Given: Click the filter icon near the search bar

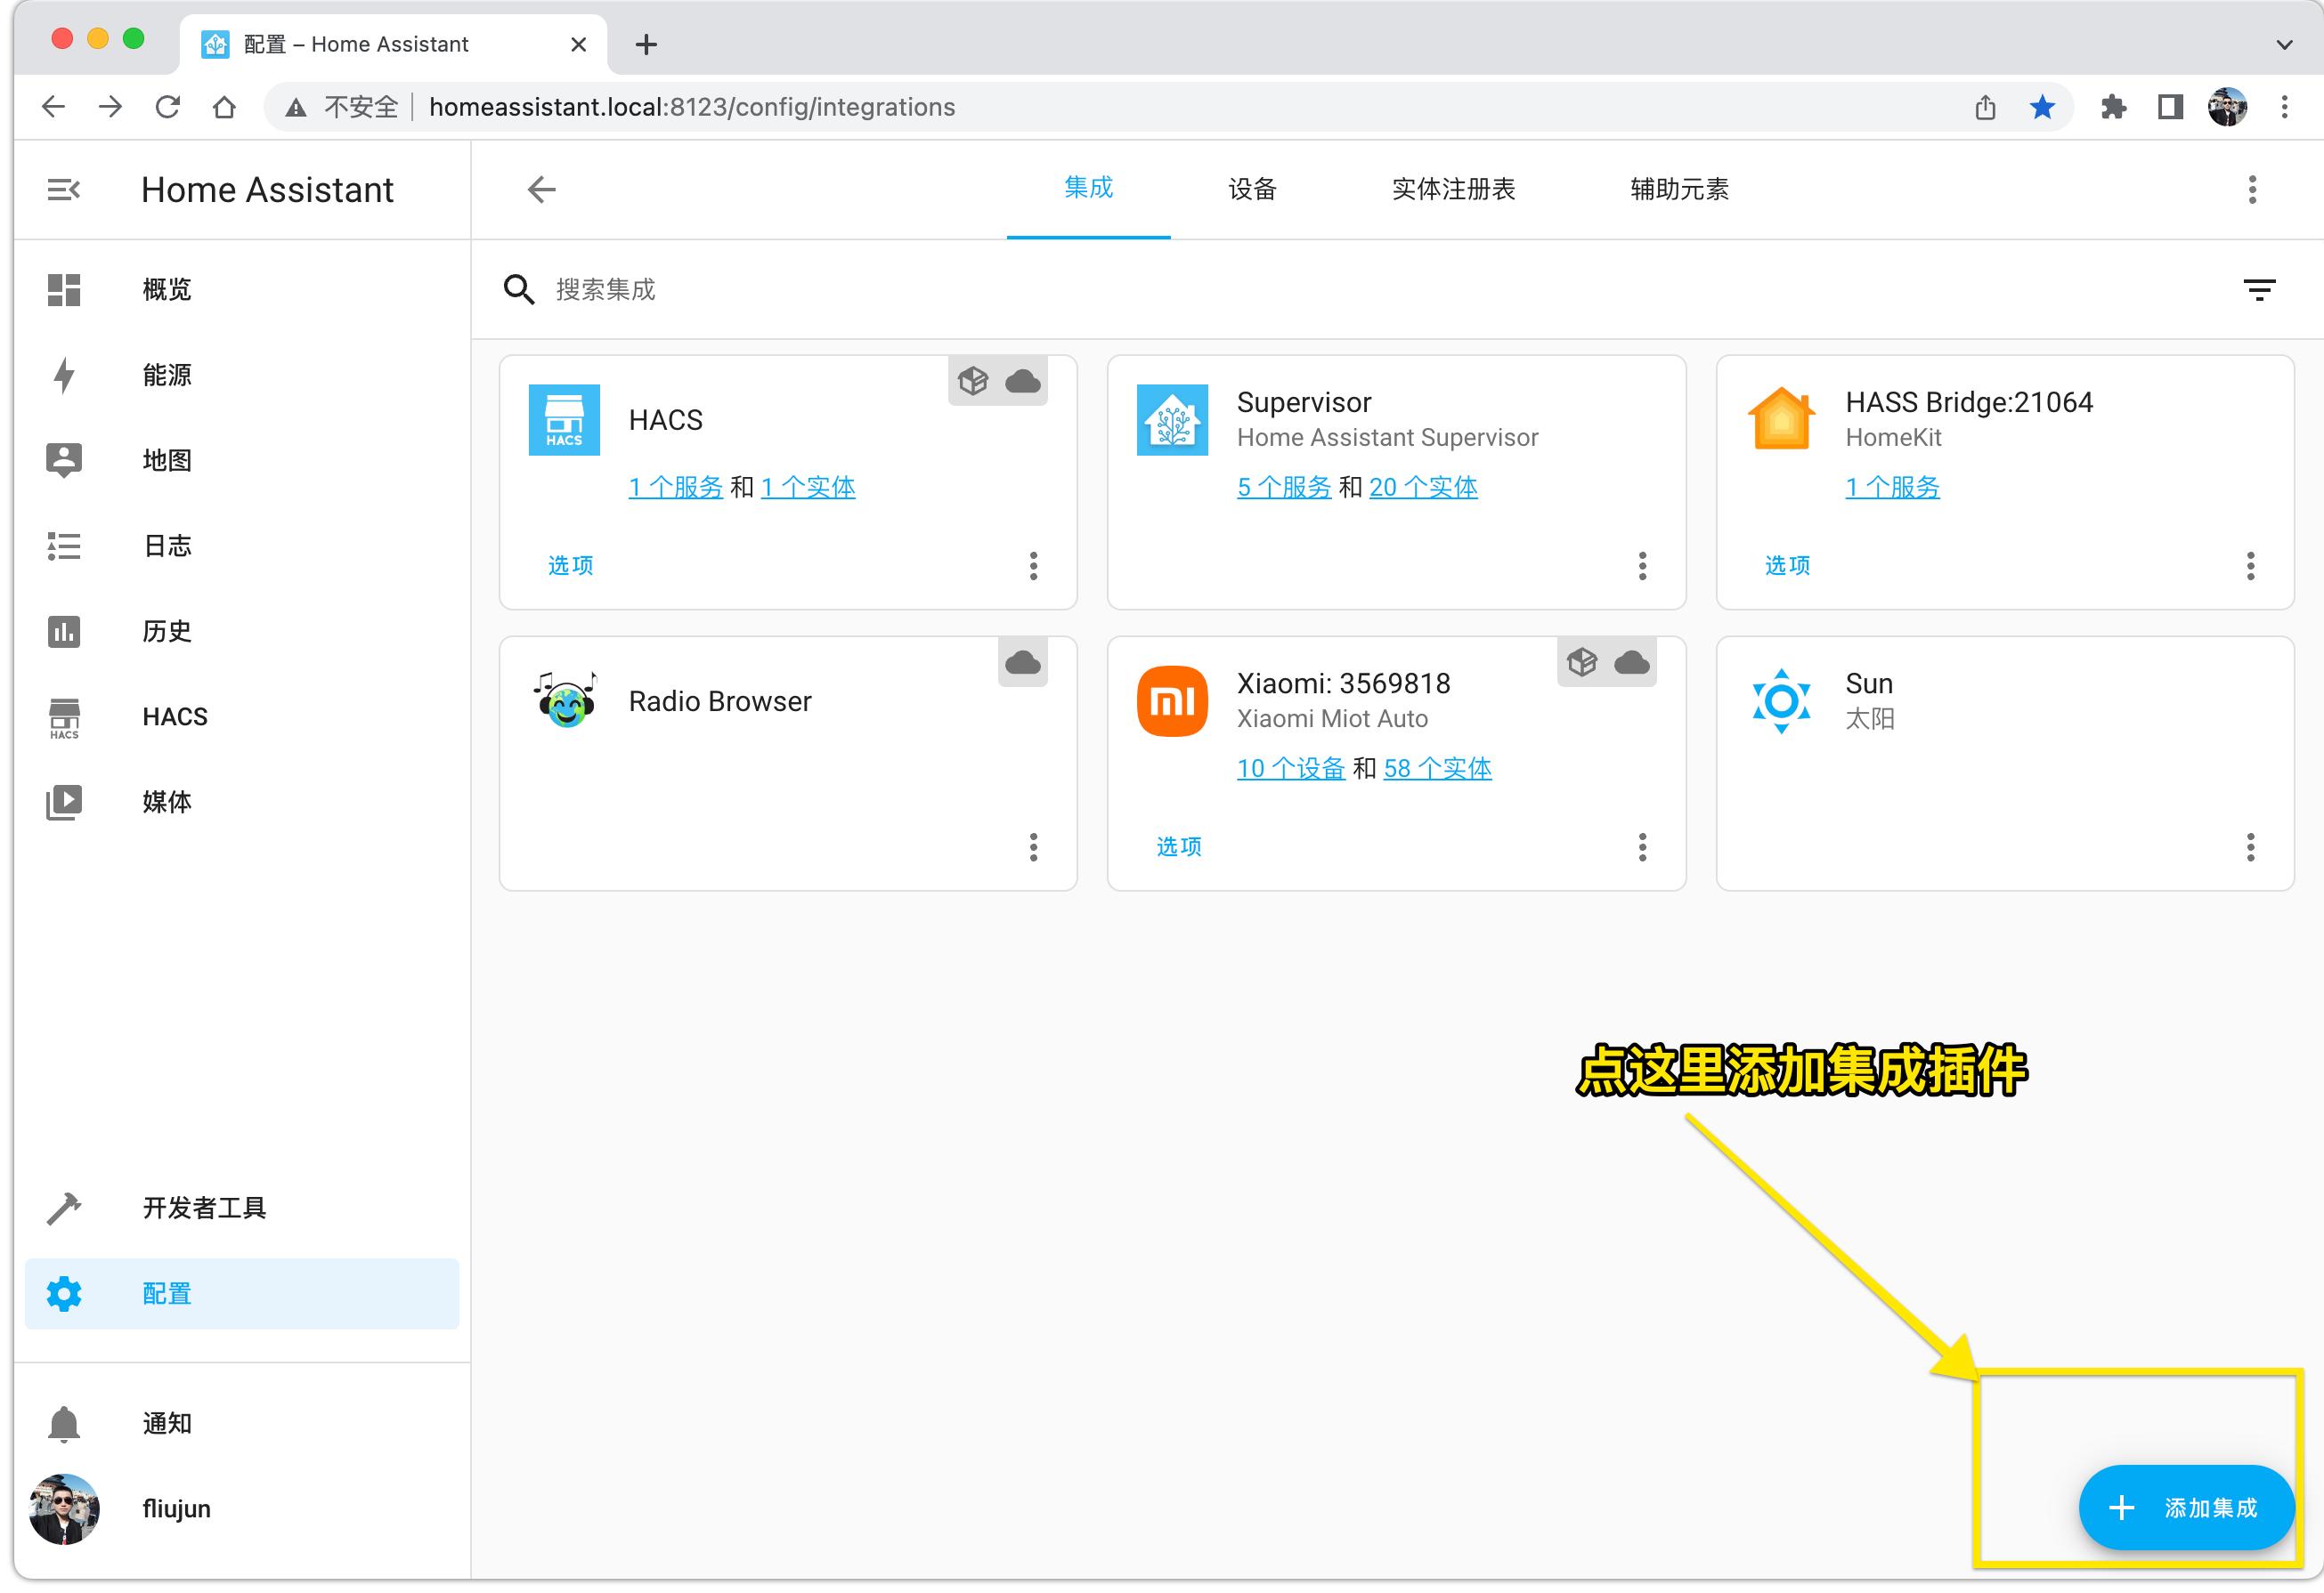Looking at the screenshot, I should click(x=2260, y=290).
